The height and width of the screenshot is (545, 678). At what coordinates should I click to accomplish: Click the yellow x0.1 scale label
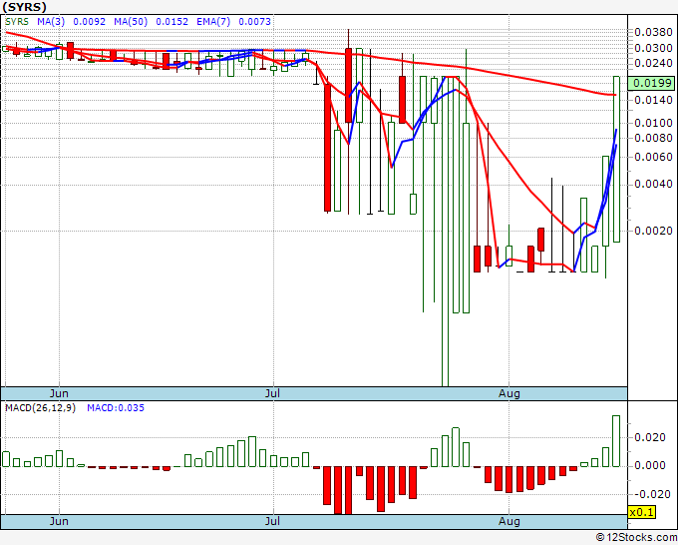(642, 512)
